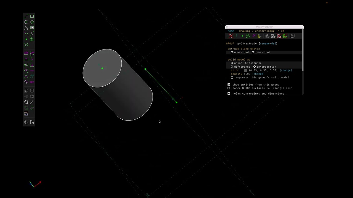Toggle show triangle mesh icon
Screen dimensions: 353x198
tap(285, 36)
